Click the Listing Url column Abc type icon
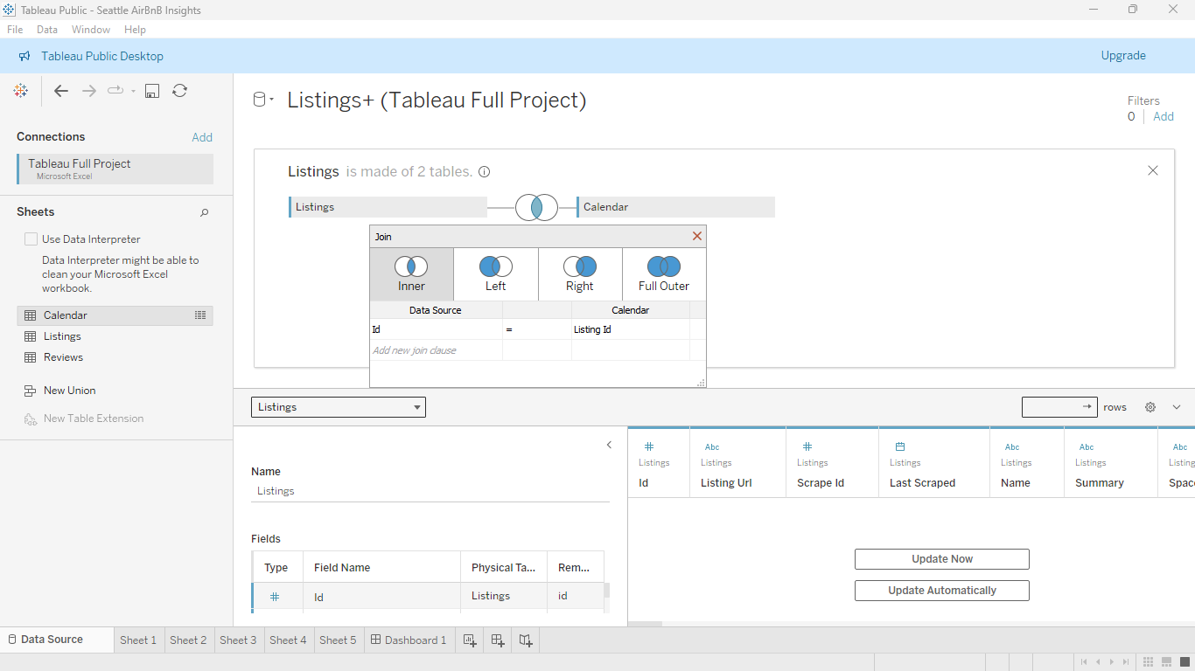This screenshot has height=671, width=1195. tap(712, 447)
